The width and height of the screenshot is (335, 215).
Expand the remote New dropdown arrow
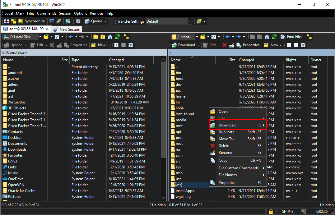click(281, 45)
